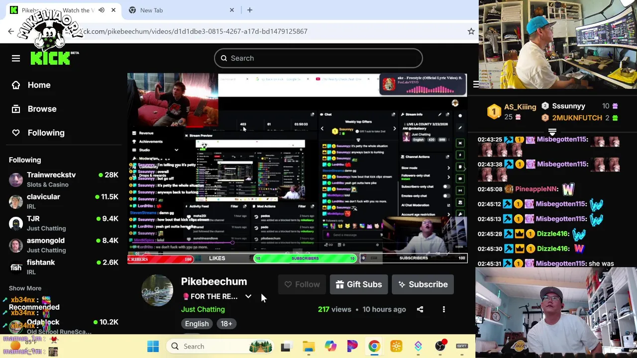The image size is (637, 358).
Task: Open TJR channel from Following list
Action: 64,223
